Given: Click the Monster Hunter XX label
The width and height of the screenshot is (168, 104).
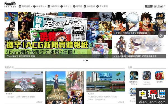Looking at the screenshot, I should (147, 83).
